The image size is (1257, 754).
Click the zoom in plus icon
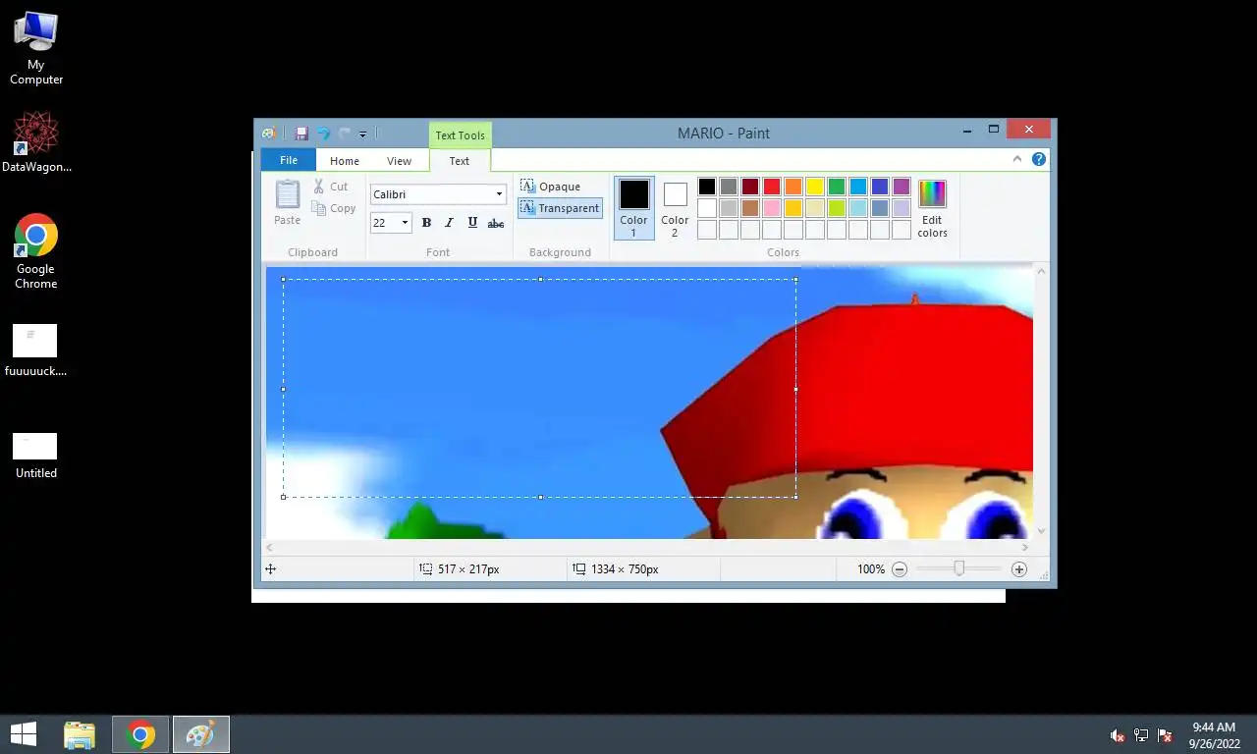(1019, 569)
